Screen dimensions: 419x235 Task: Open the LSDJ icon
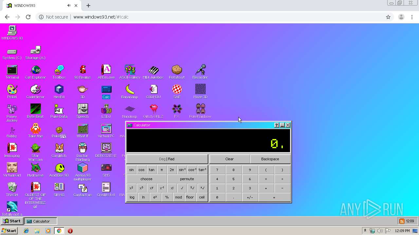click(106, 111)
